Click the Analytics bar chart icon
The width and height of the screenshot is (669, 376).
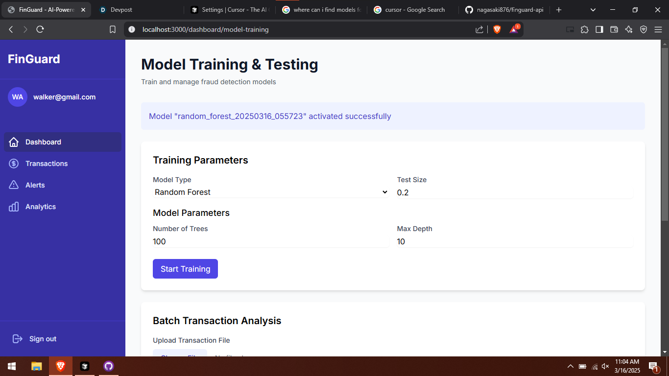click(x=14, y=207)
